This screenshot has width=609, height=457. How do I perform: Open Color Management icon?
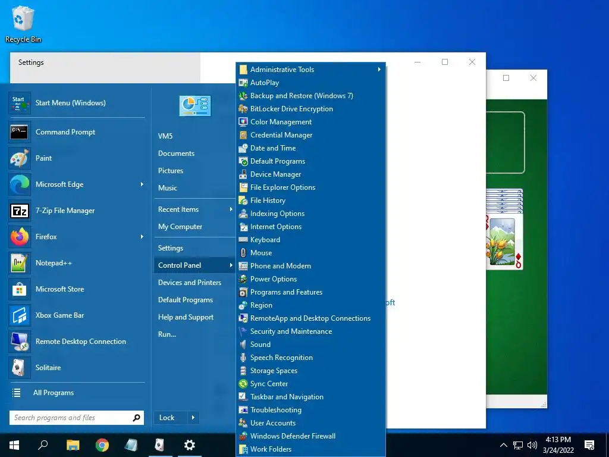click(243, 122)
